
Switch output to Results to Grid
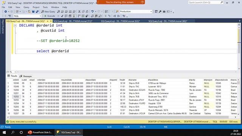pos(96,16)
